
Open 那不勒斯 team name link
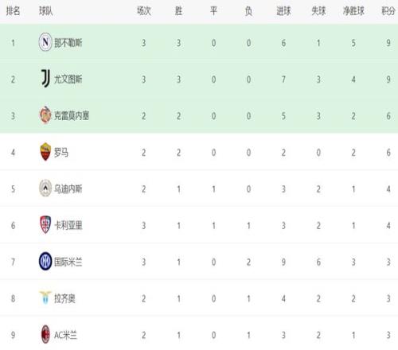click(68, 43)
